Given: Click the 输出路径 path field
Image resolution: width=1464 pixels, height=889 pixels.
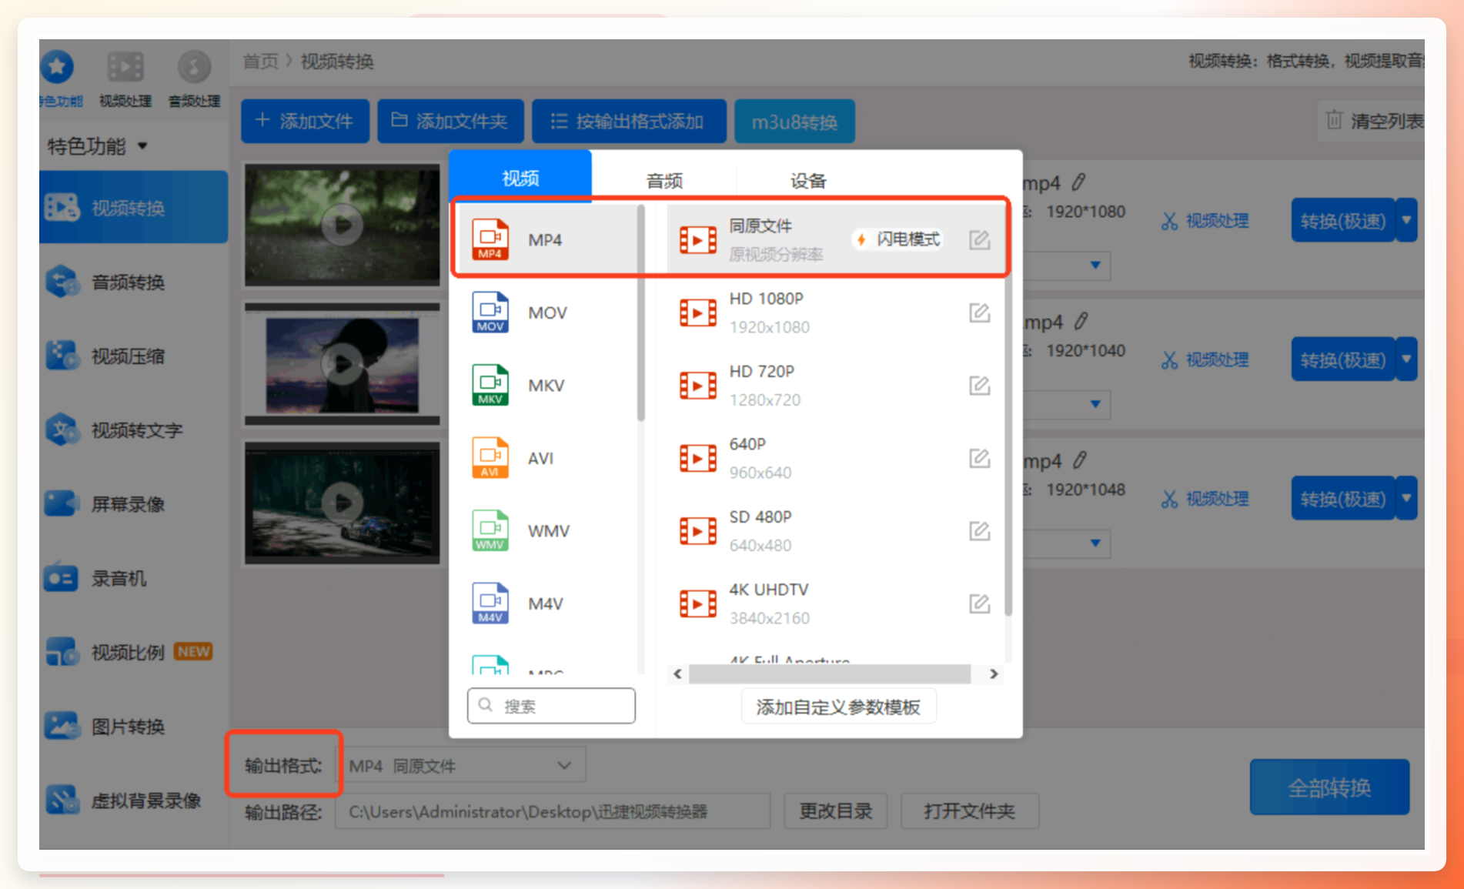Looking at the screenshot, I should pyautogui.click(x=553, y=811).
